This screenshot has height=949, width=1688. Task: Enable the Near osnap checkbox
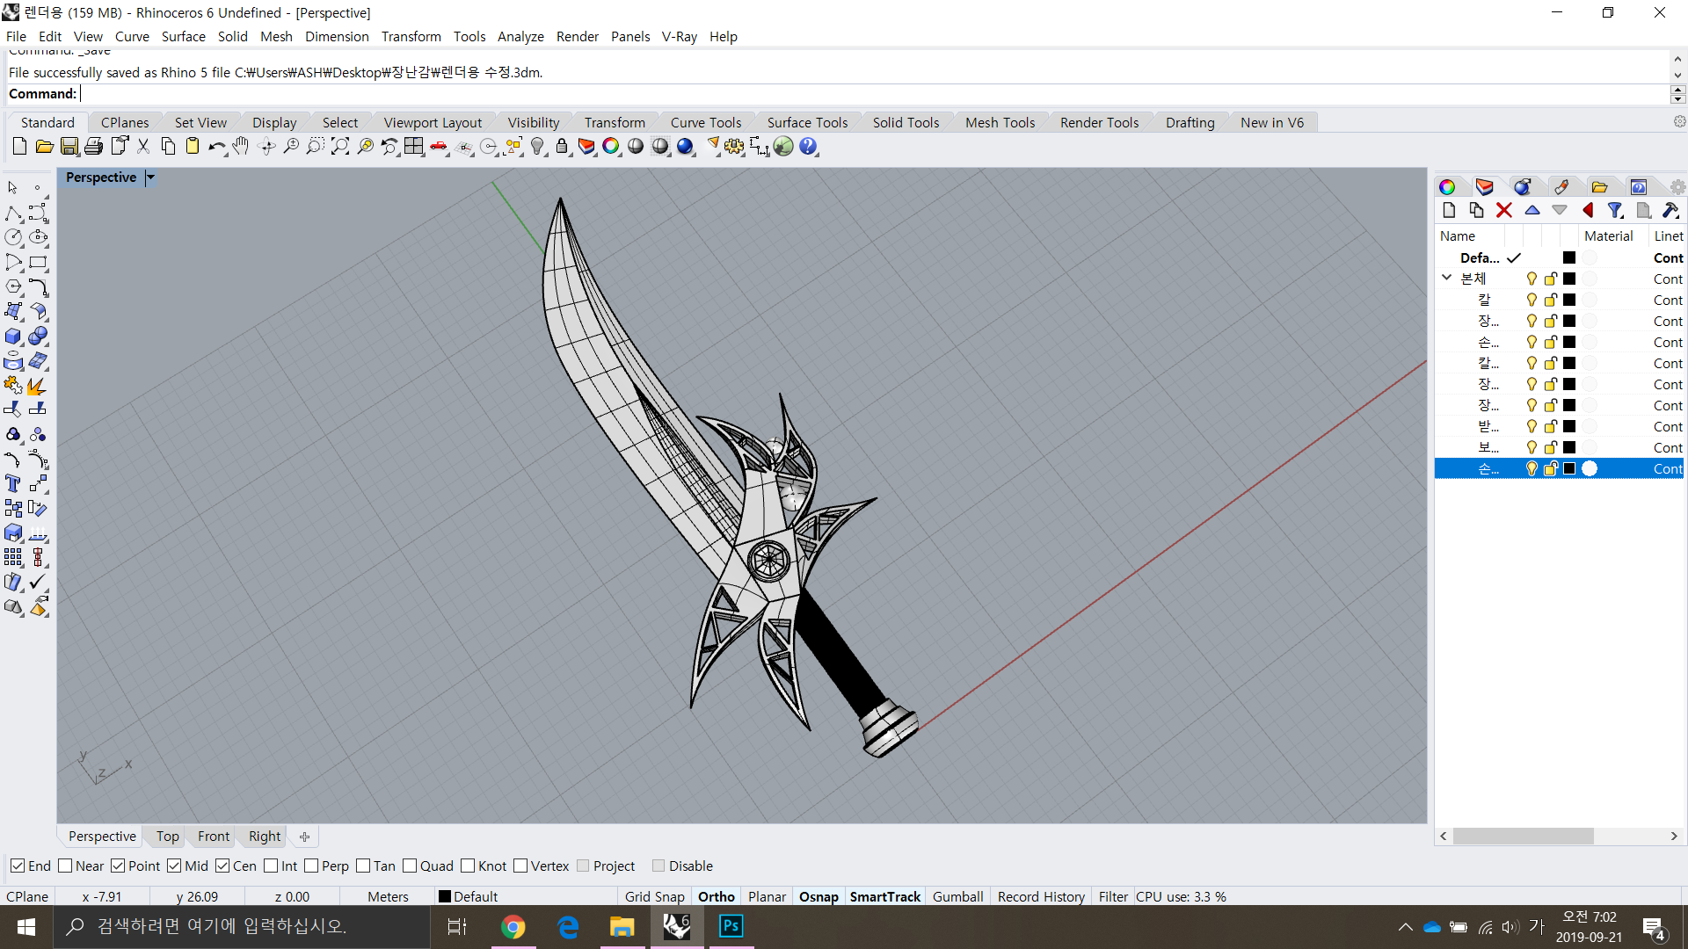65,866
